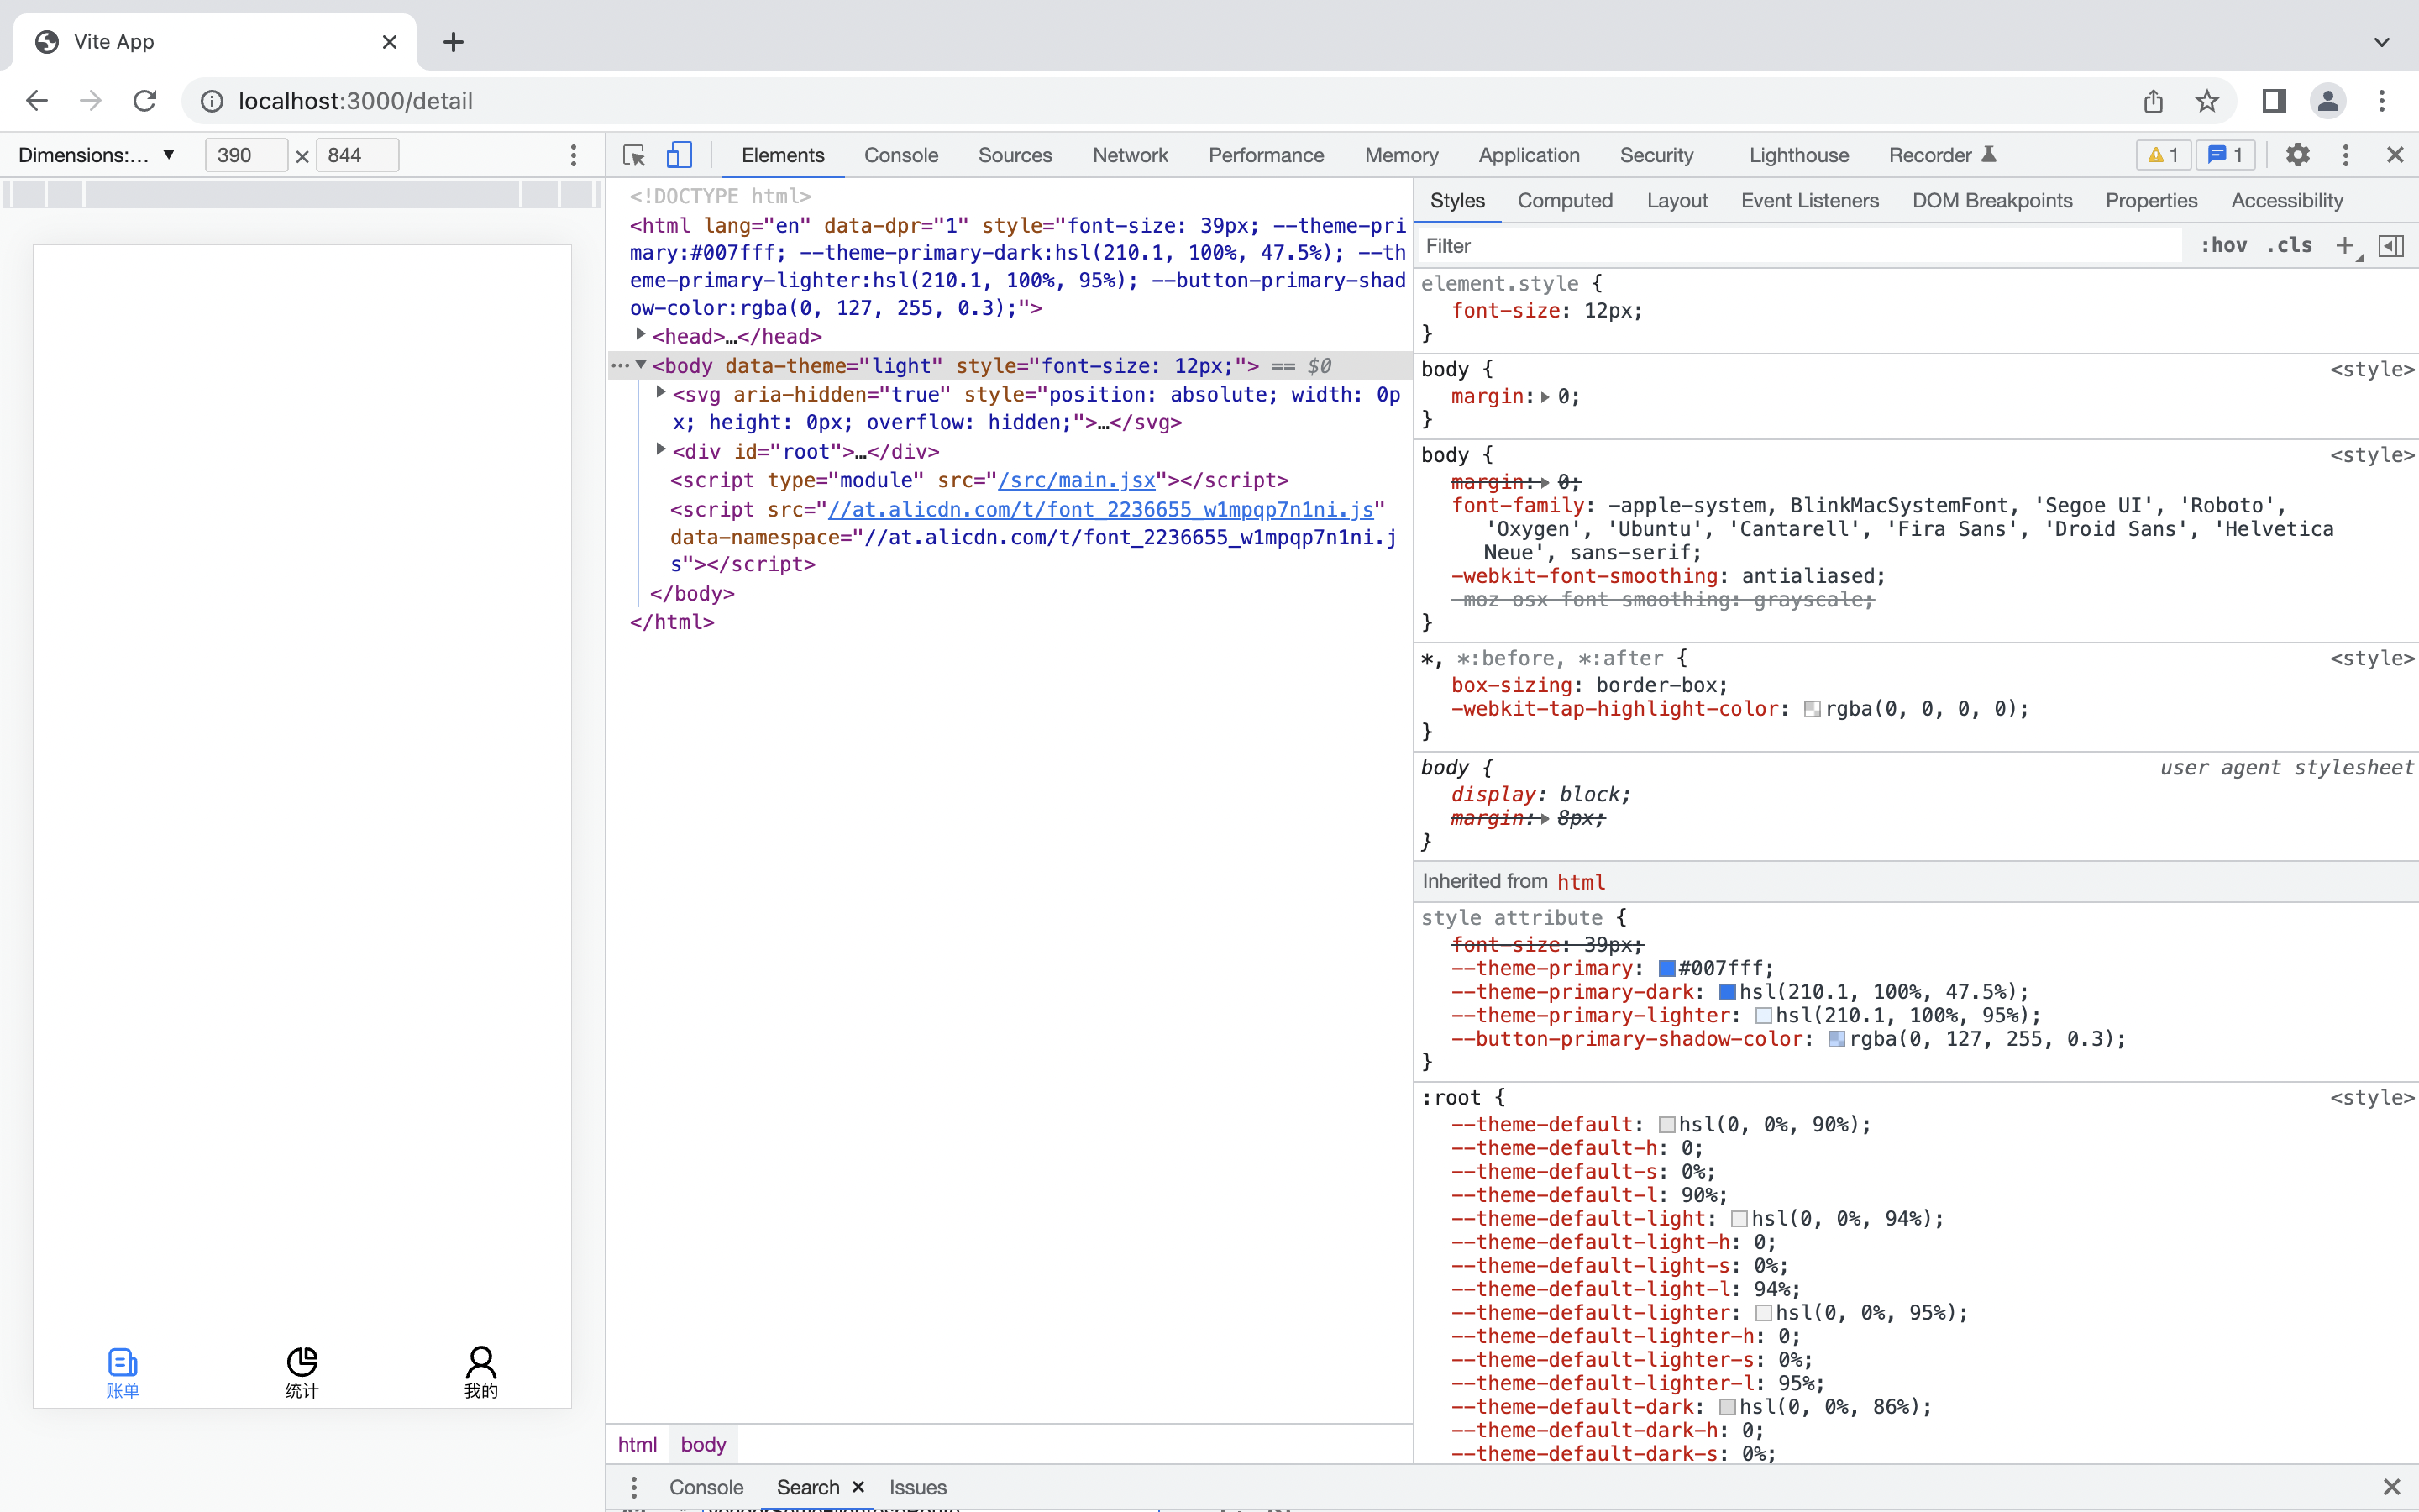Open device toolbar more options
Image resolution: width=2419 pixels, height=1512 pixels.
(x=573, y=155)
